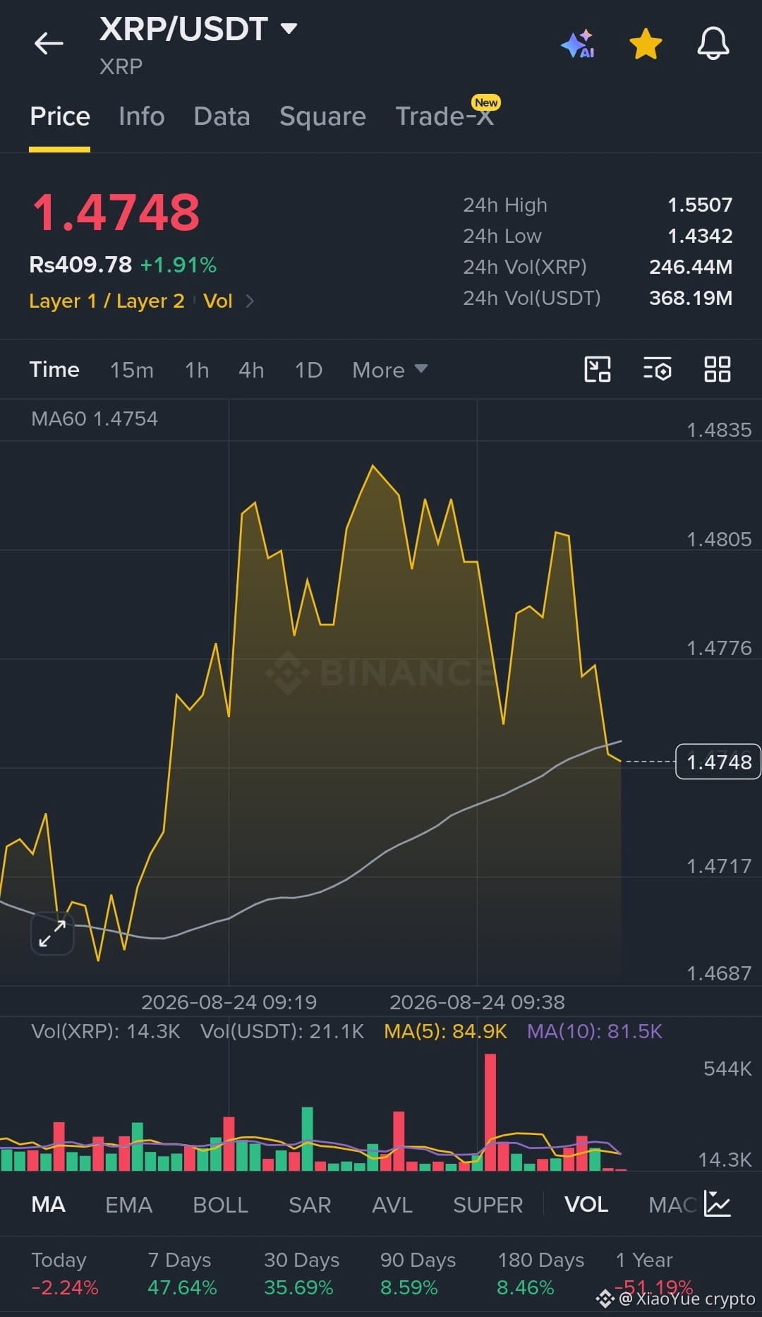Click the Today -2.24% performance

pos(65,1273)
